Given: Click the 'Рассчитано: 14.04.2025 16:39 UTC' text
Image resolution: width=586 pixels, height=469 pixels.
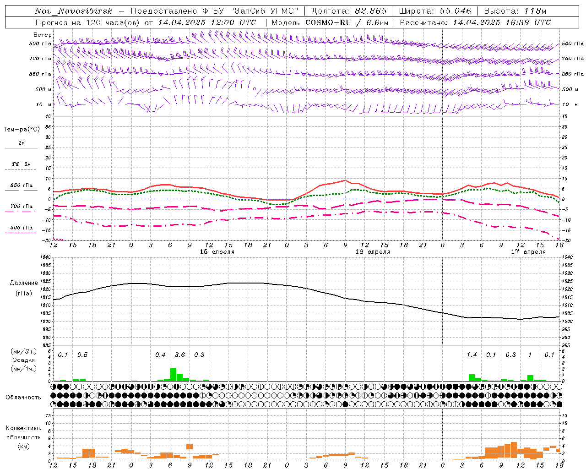Looking at the screenshot, I should [x=475, y=22].
